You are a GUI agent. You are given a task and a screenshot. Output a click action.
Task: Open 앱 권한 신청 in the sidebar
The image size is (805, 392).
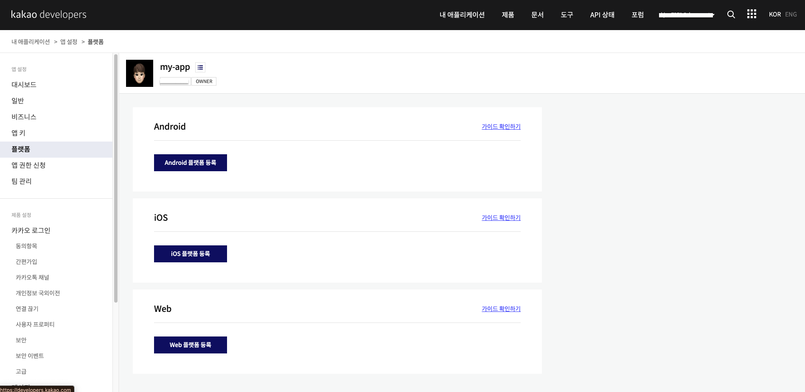tap(56, 165)
